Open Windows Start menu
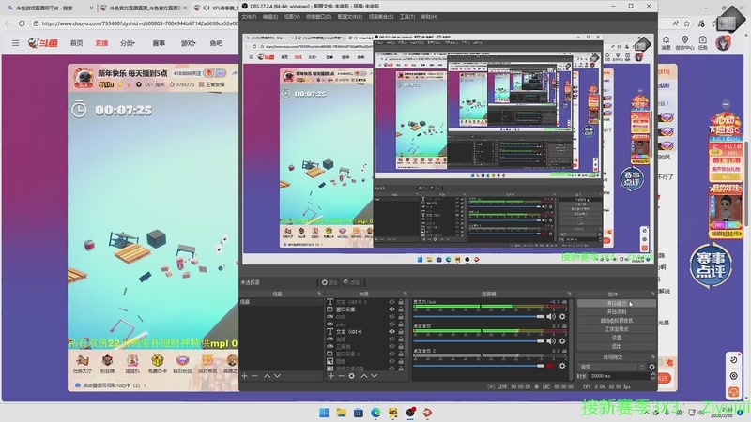The height and width of the screenshot is (422, 751). pyautogui.click(x=324, y=413)
